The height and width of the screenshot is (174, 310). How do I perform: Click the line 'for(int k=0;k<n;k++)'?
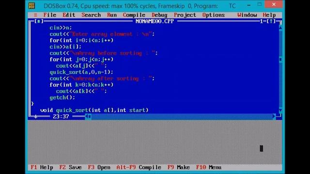point(81,85)
